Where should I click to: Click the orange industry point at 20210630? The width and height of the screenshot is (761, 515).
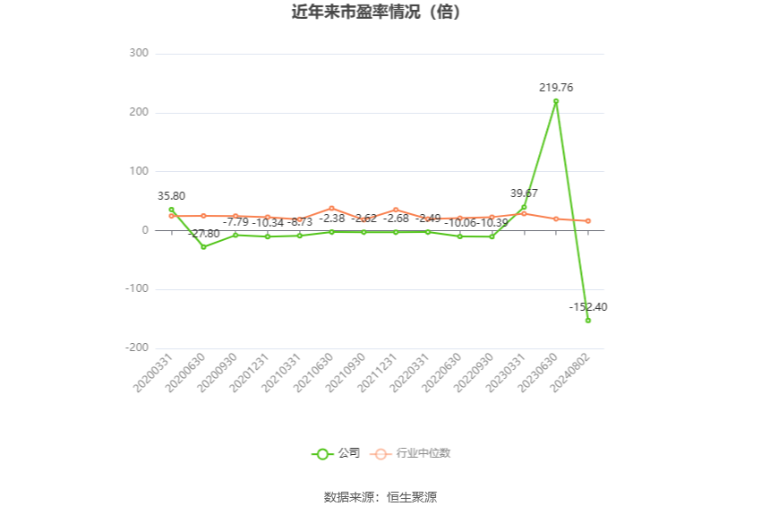pyautogui.click(x=331, y=208)
